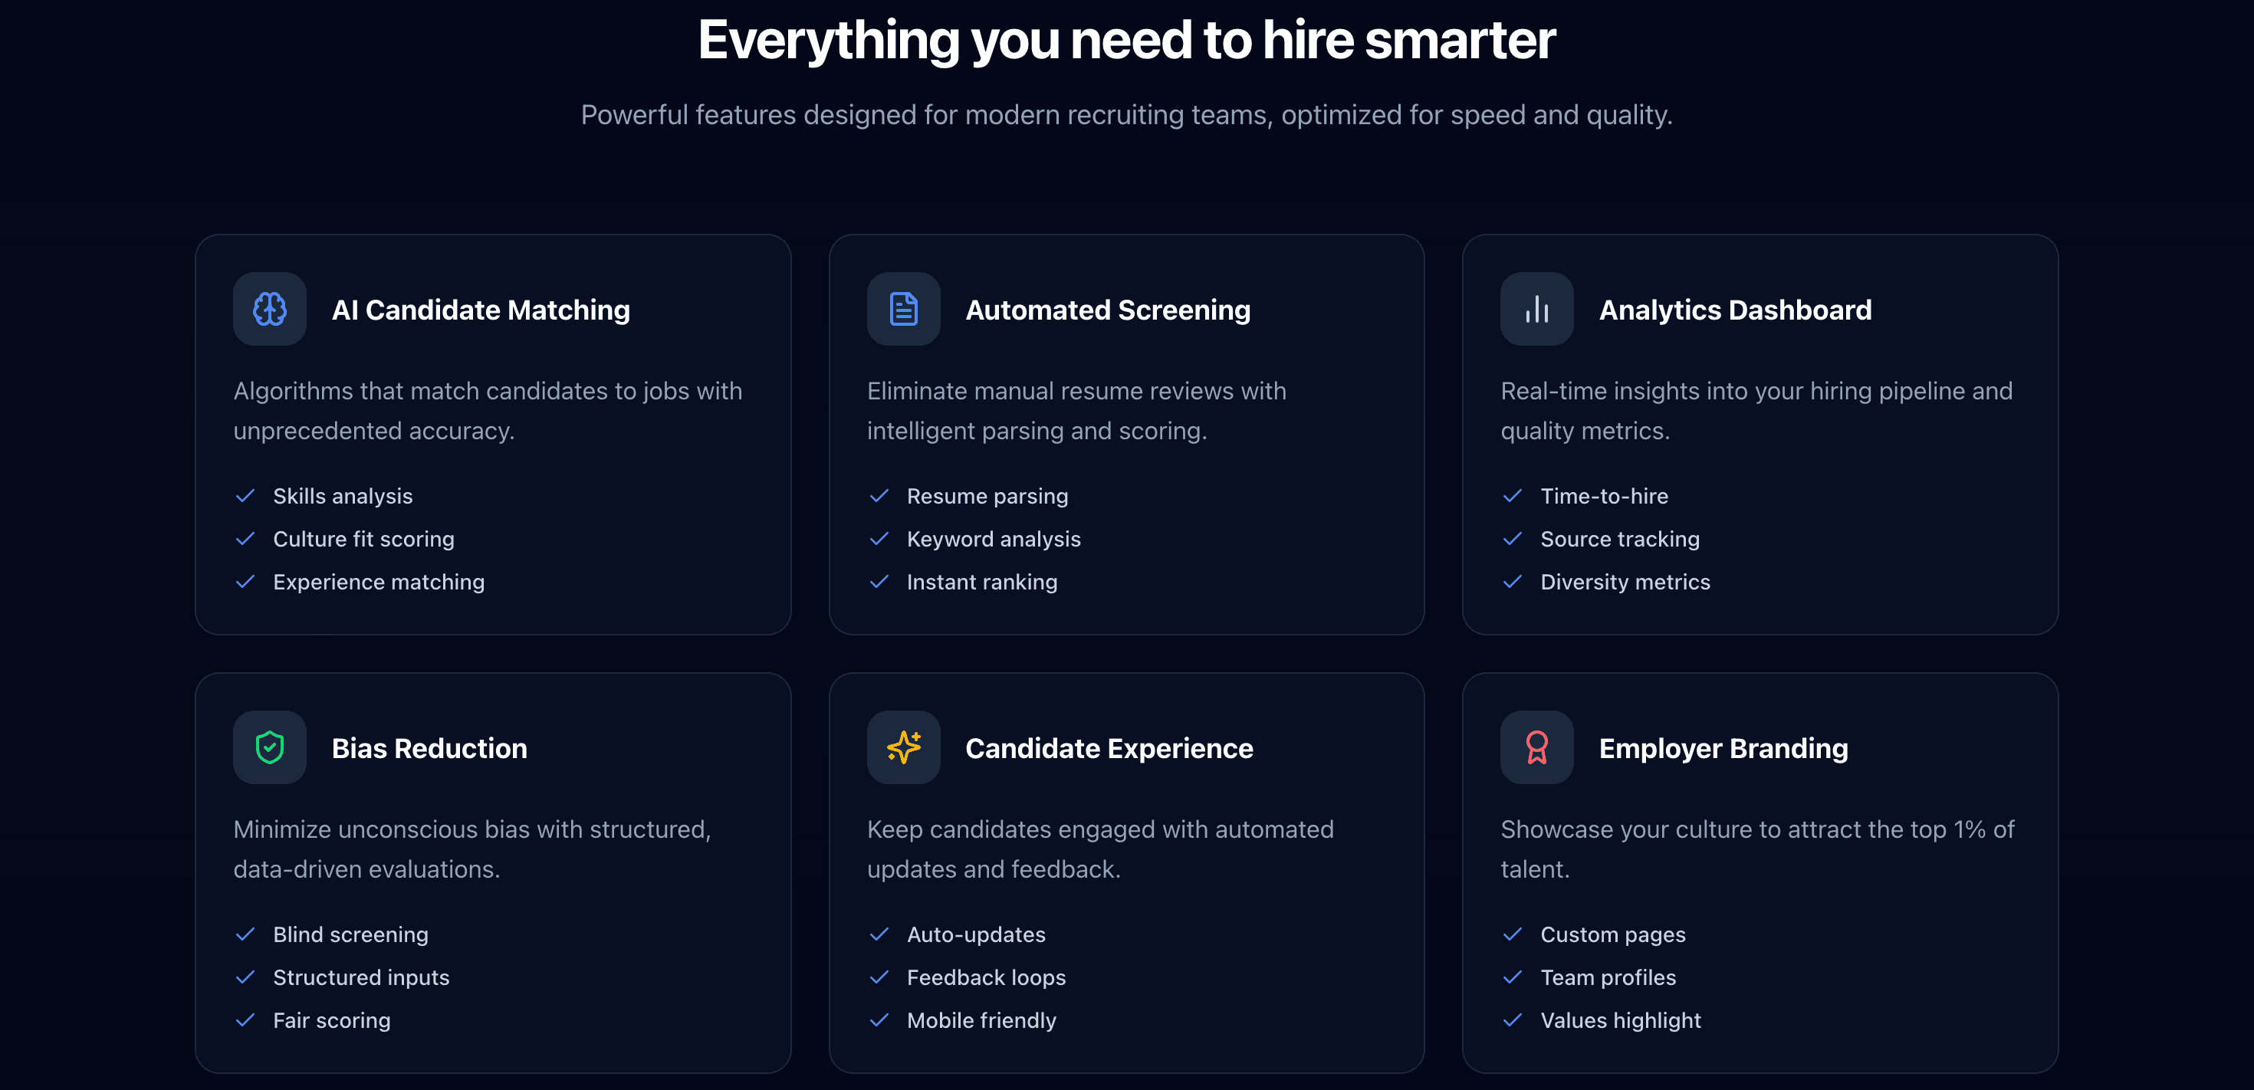Click the Values highlight list item
Image resolution: width=2254 pixels, height=1090 pixels.
tap(1620, 1020)
